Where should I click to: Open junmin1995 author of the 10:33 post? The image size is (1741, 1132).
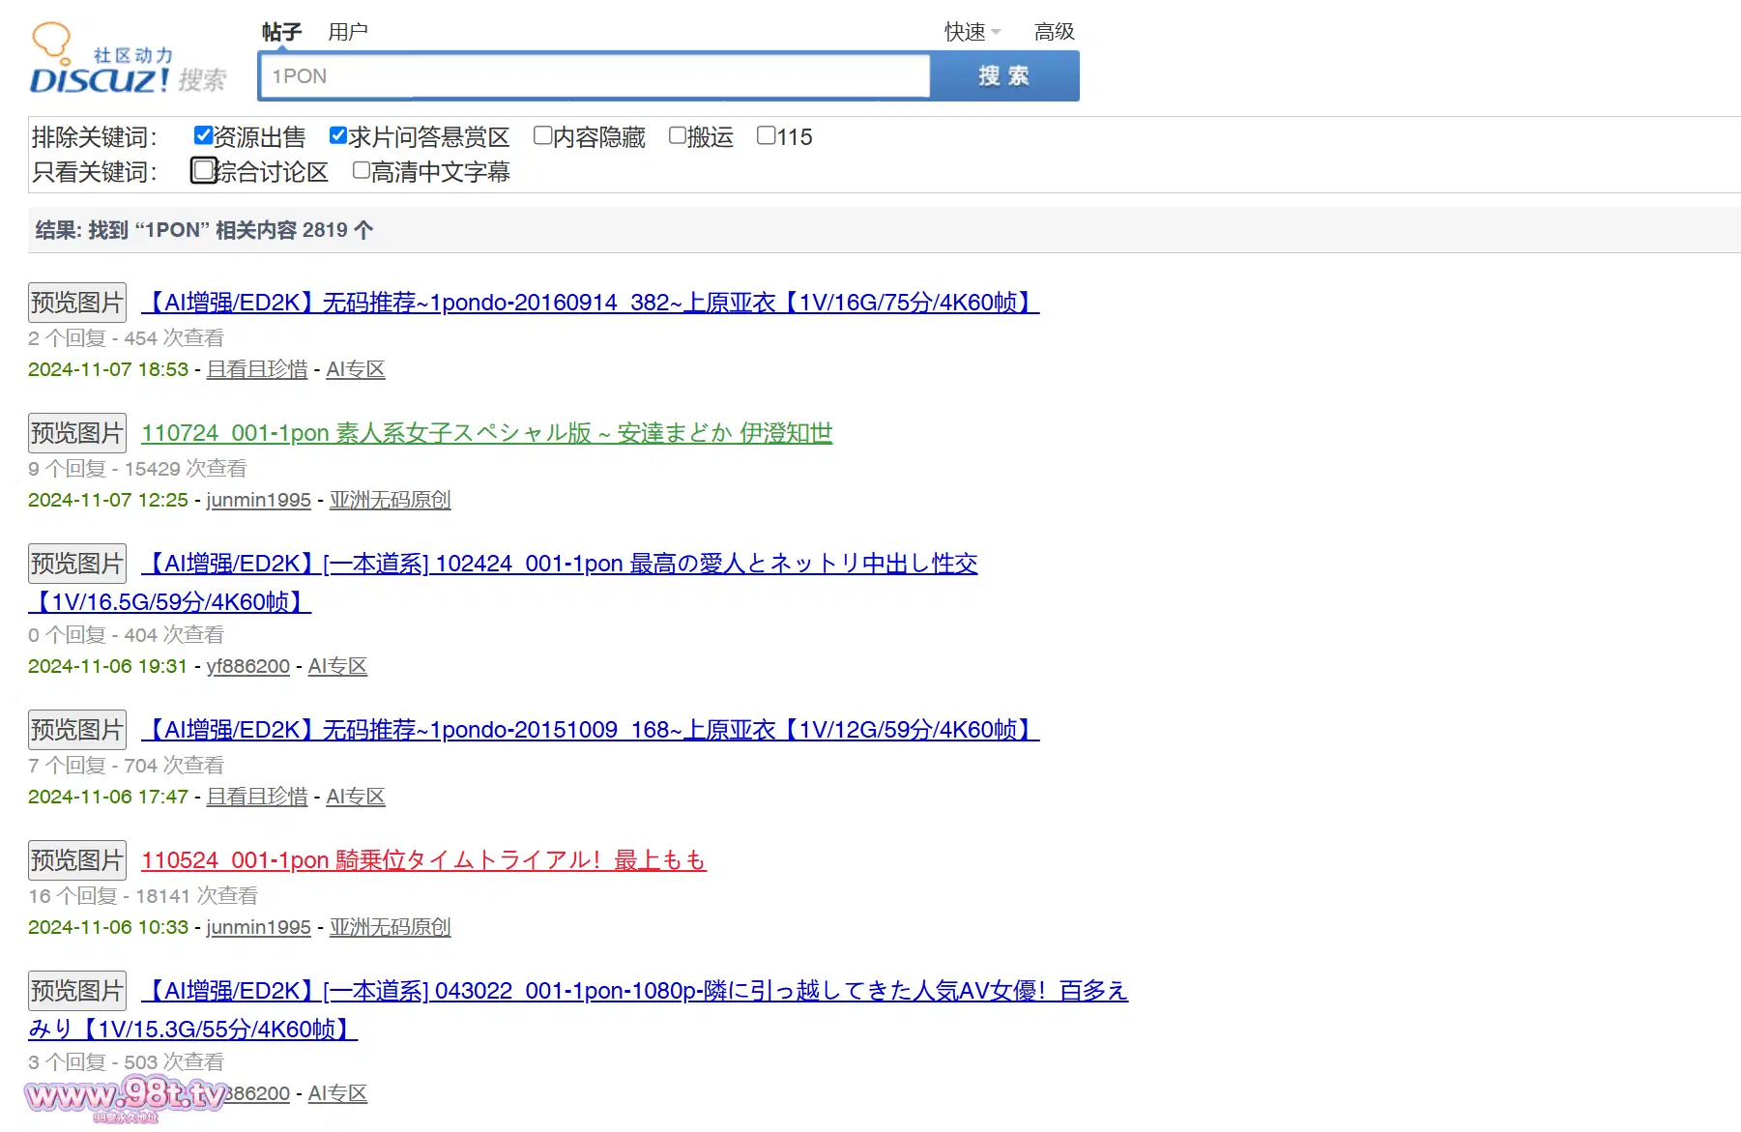pos(259,927)
